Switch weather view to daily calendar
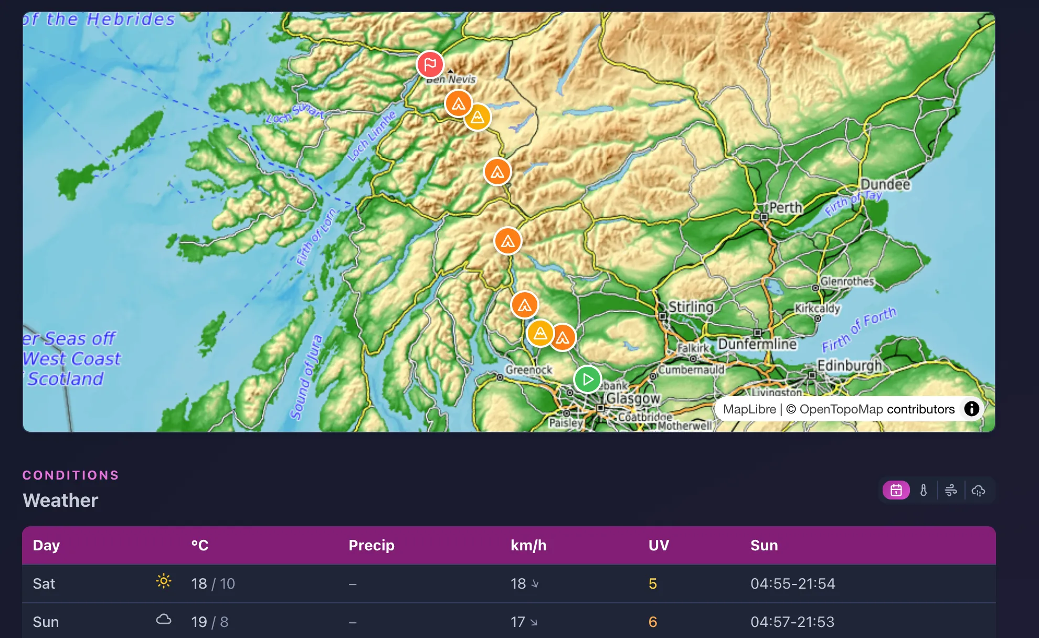This screenshot has width=1039, height=638. [896, 491]
